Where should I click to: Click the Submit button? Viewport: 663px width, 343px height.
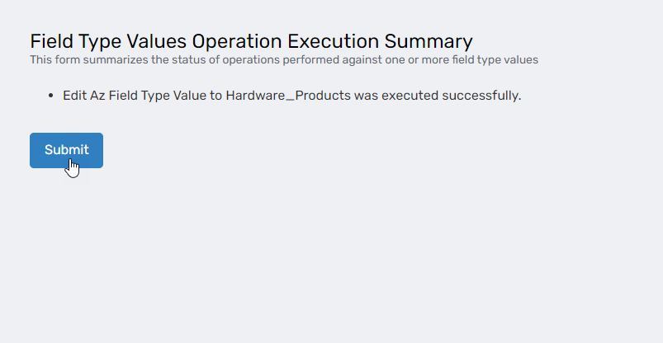click(66, 150)
